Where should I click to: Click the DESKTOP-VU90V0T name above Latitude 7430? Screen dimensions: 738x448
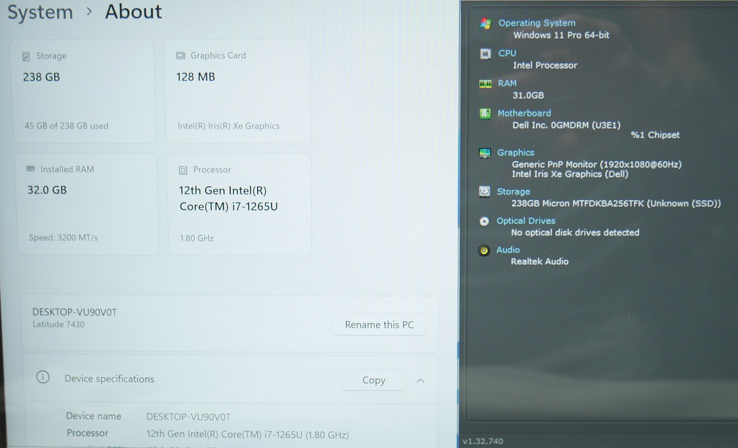coord(75,312)
